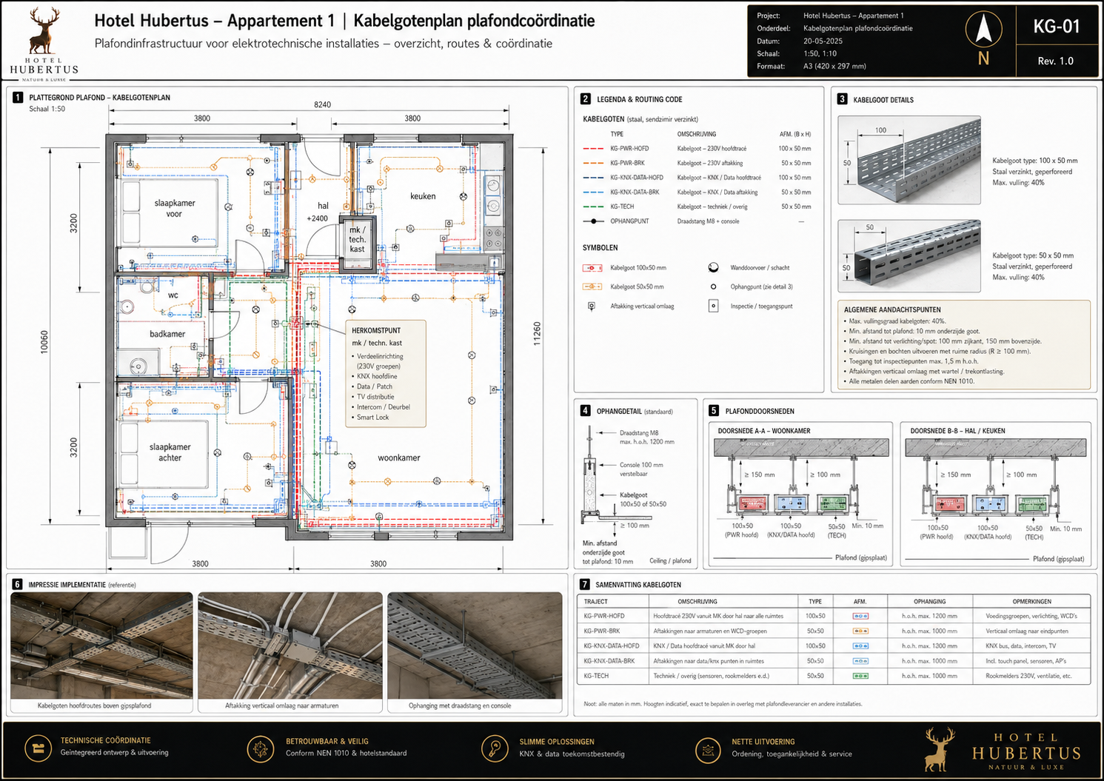Click the Wanddoorvoer / schacht symbol
The width and height of the screenshot is (1104, 781).
click(x=714, y=267)
